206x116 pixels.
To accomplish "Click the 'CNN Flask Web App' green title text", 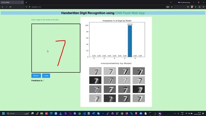I will pos(130,13).
